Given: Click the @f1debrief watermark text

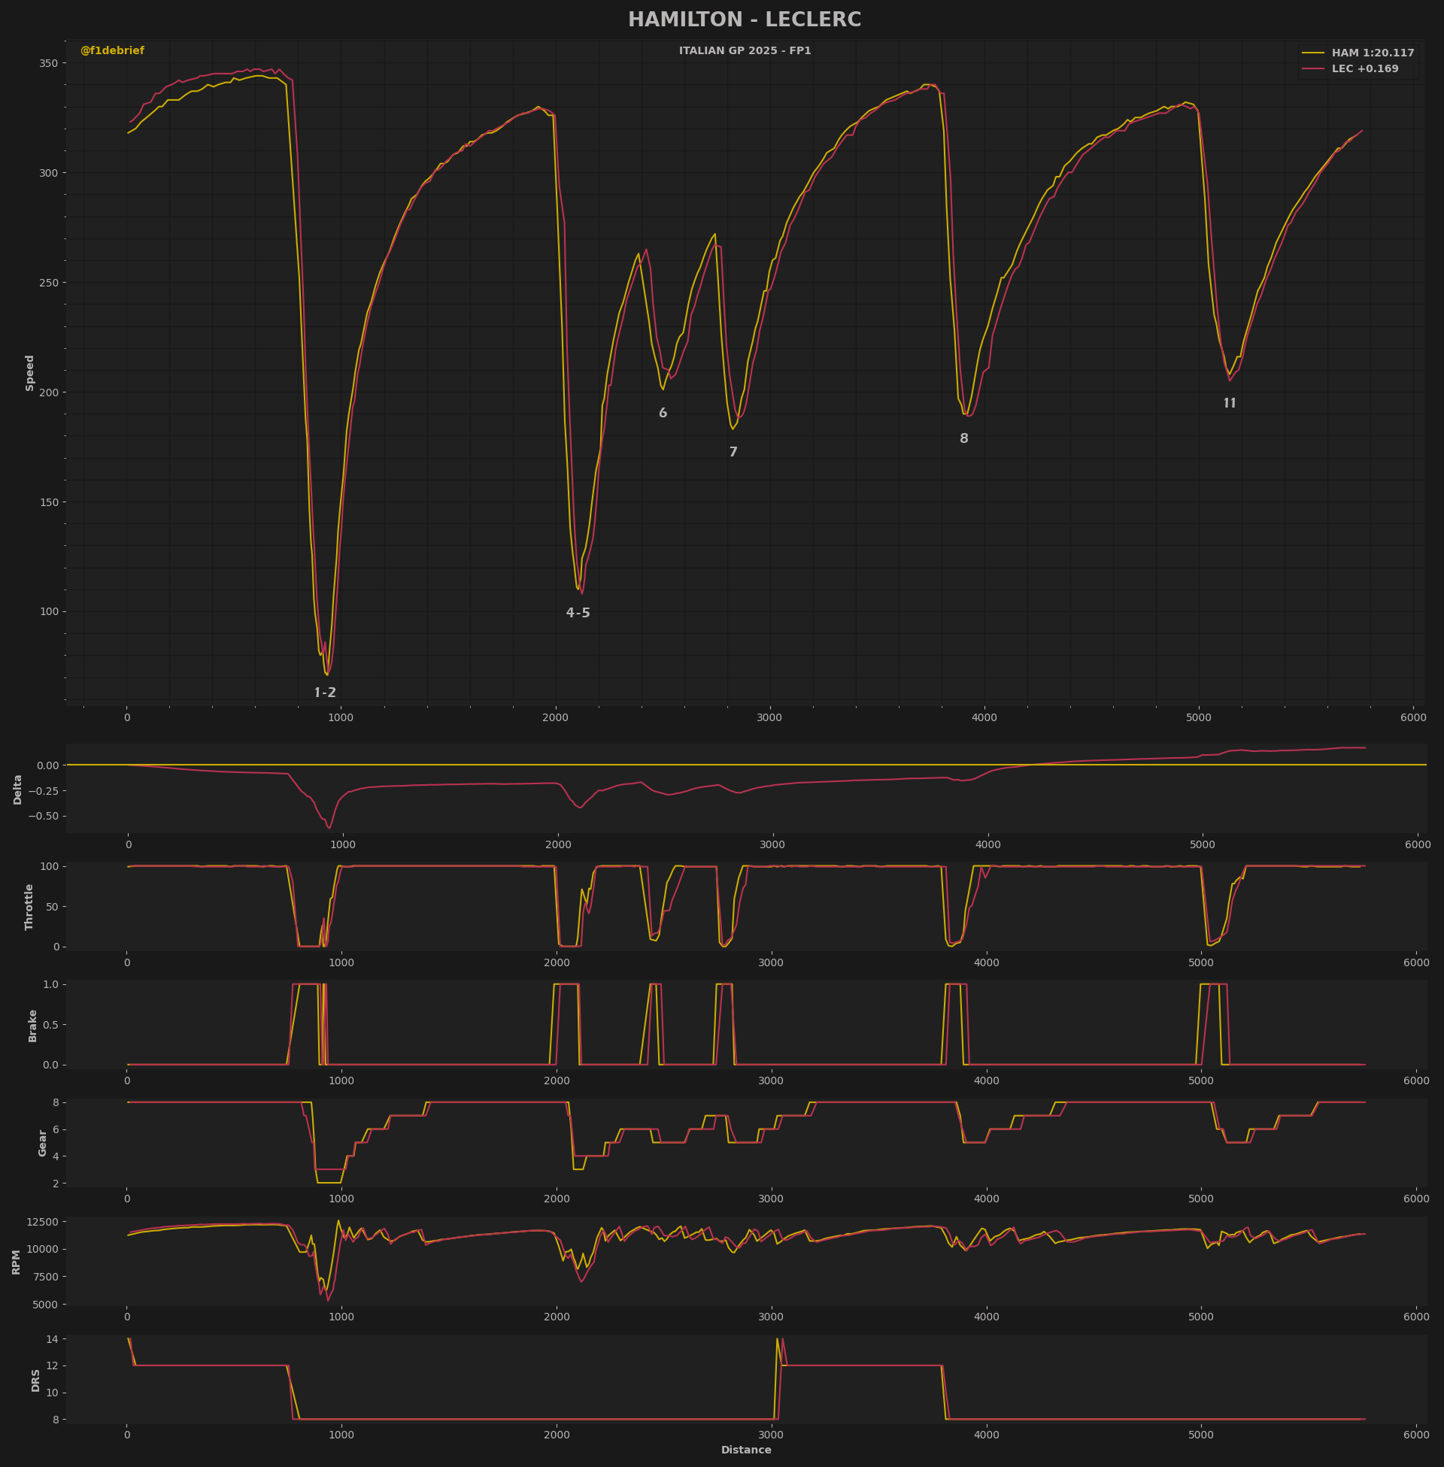Looking at the screenshot, I should pos(112,51).
